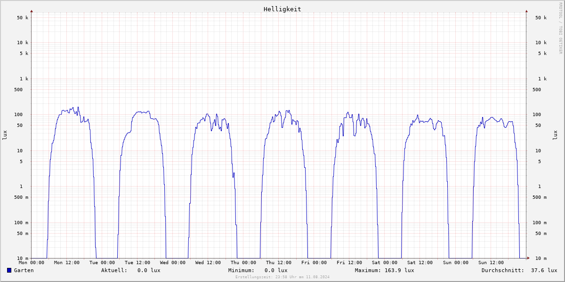565x282 pixels.
Task: Click the Wed 00:00 axis label
Action: 173,263
